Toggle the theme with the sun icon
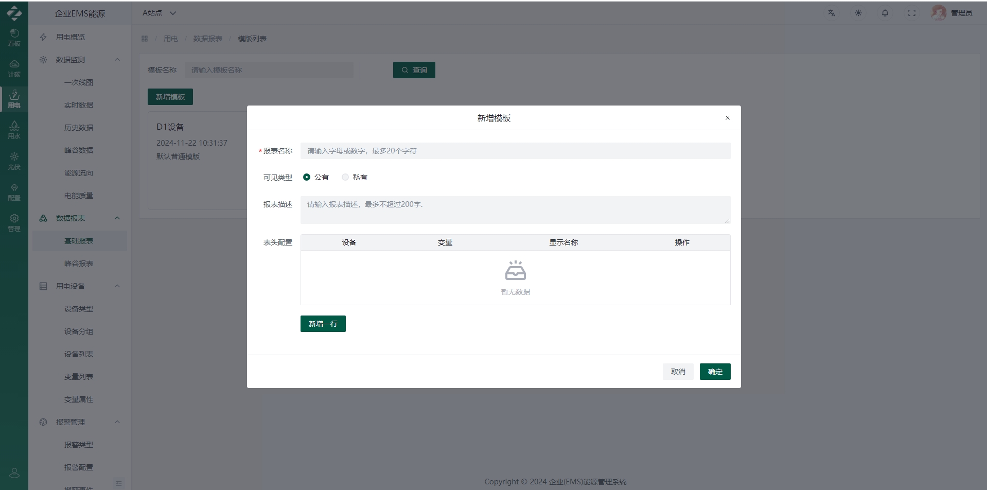 pos(858,13)
